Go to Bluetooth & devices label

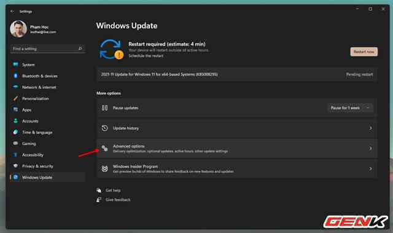pos(40,76)
